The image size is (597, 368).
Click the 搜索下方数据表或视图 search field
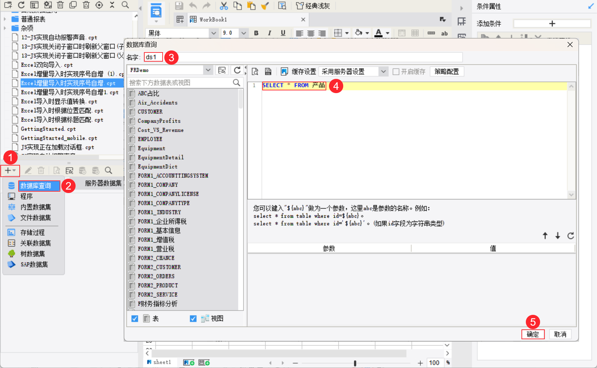(x=180, y=83)
